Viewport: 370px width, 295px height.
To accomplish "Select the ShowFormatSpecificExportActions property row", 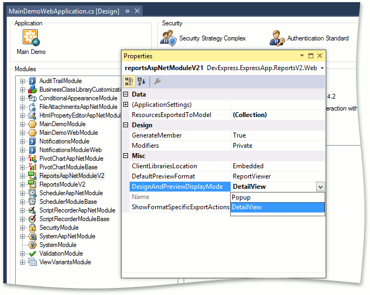I will (x=180, y=207).
